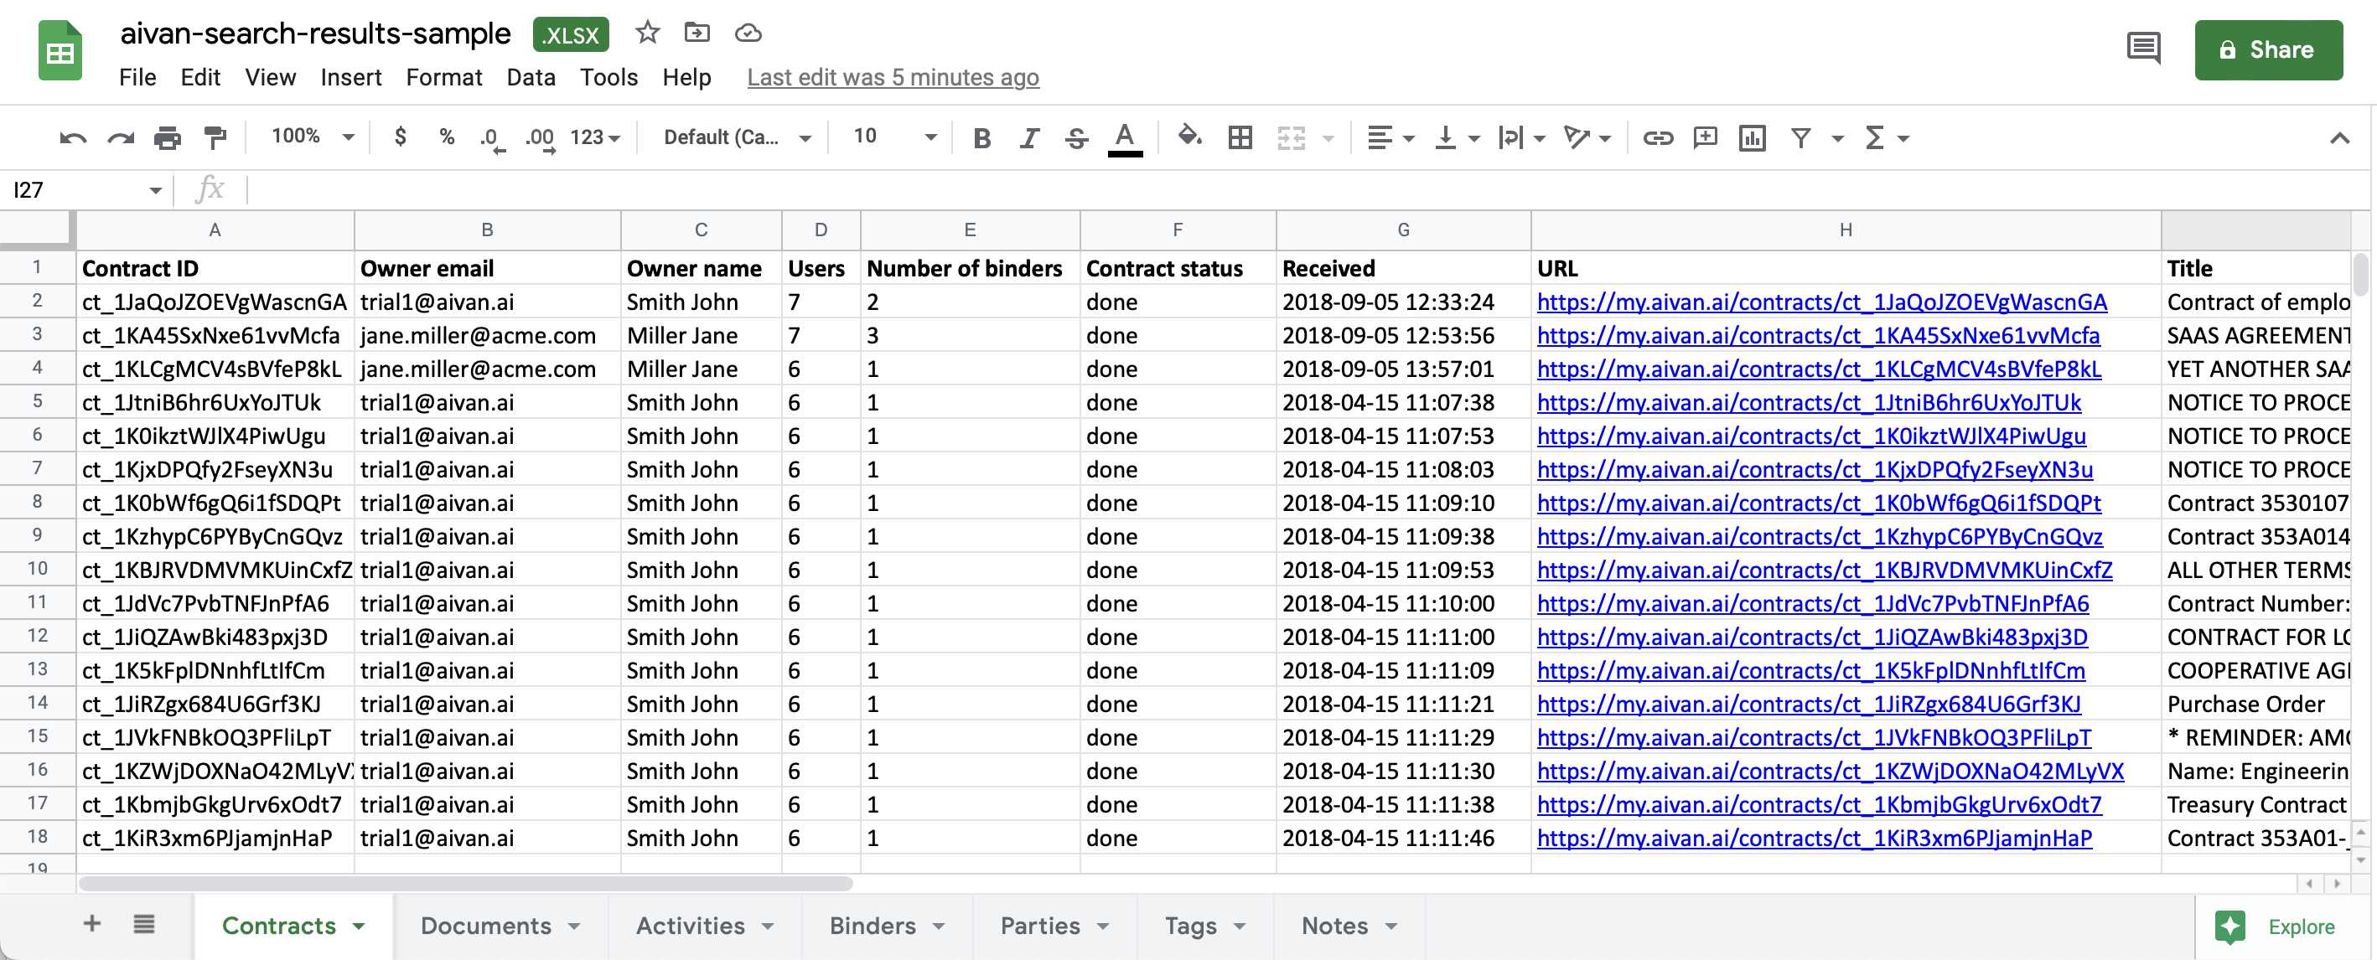Check cloud save status icon

[748, 34]
